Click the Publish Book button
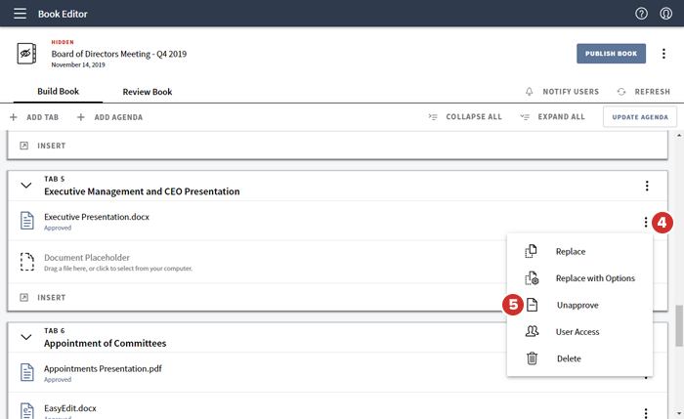Screen dimensions: 684x419 (611, 54)
